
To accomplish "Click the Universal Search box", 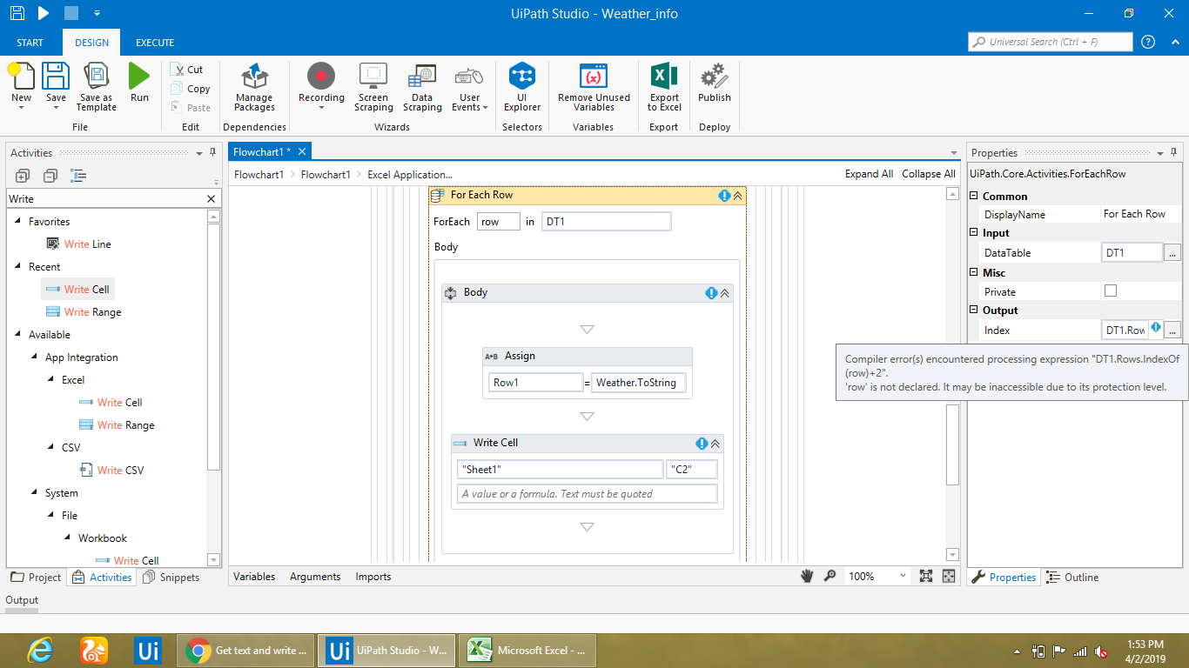I will coord(1051,42).
